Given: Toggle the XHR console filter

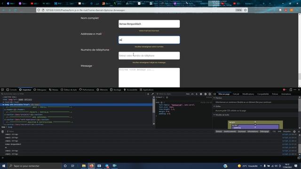Looking at the screenshot, I should pos(279,131).
